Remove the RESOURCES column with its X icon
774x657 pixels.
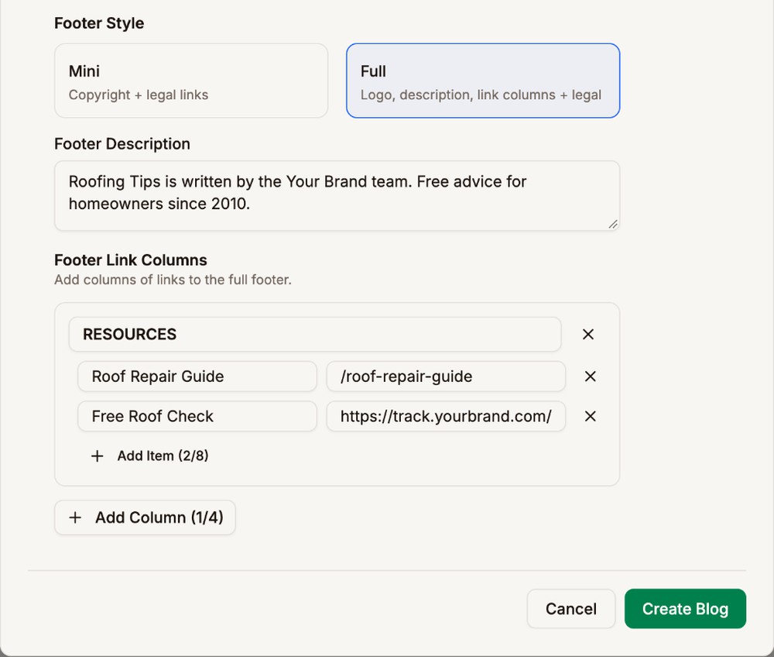pos(588,335)
